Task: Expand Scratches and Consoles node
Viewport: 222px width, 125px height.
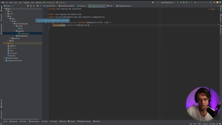Action: (4, 60)
